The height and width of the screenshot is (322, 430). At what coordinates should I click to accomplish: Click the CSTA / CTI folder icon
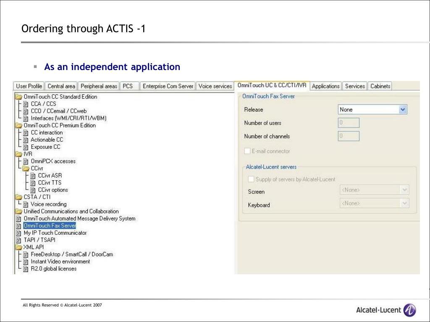tap(18, 197)
